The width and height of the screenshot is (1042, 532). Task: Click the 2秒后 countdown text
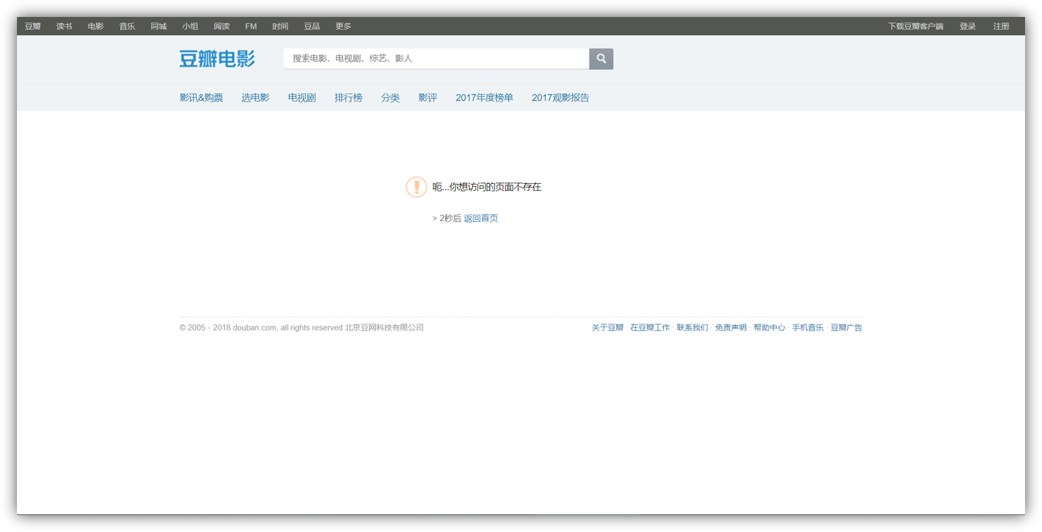click(450, 218)
